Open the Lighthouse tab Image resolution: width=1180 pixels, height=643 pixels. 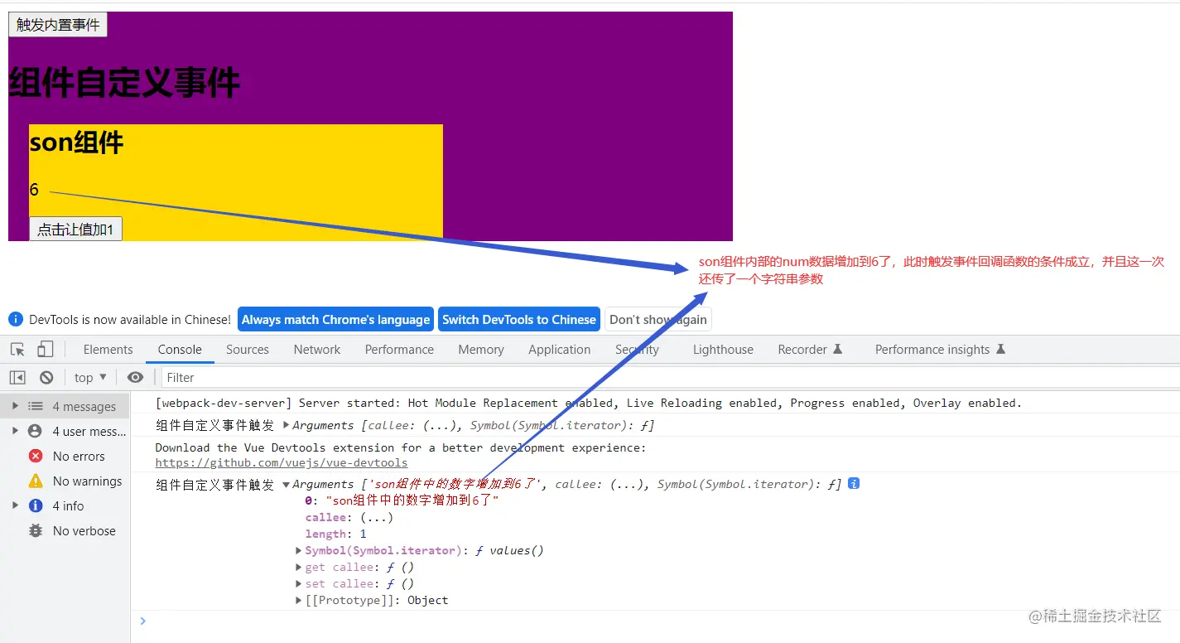pos(723,350)
